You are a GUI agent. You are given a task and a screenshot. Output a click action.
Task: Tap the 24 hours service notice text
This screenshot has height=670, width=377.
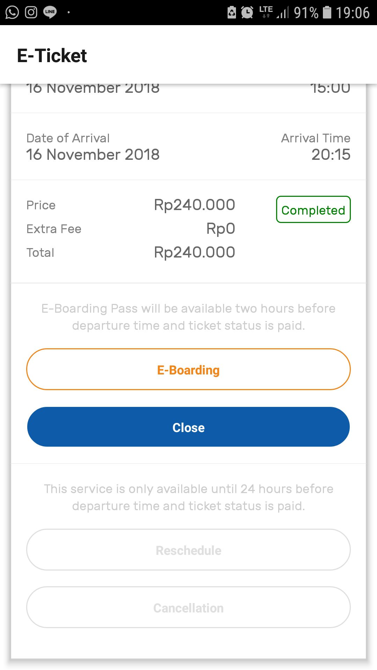point(188,497)
